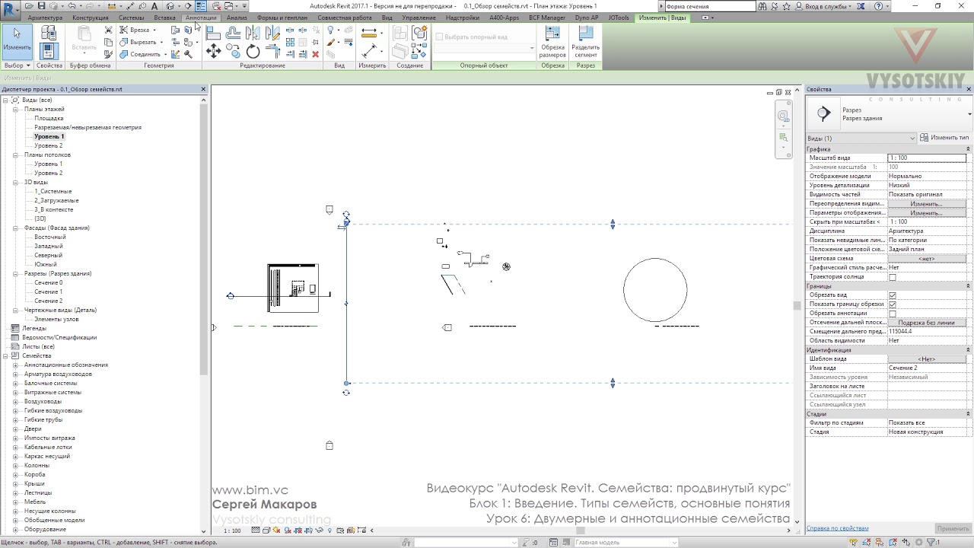Open the 2D navigation wheel in view
This screenshot has height=548, width=974.
783,116
